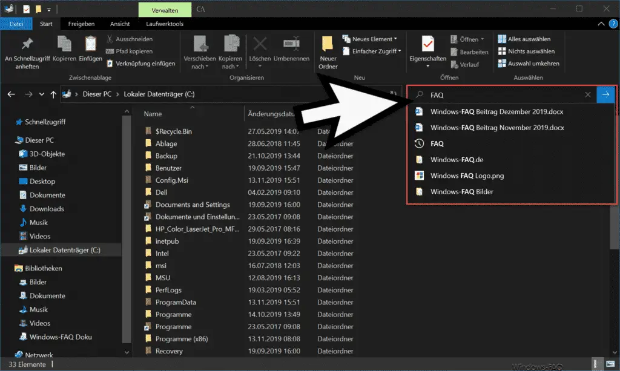Select the ProgramData folder

pyautogui.click(x=170, y=302)
